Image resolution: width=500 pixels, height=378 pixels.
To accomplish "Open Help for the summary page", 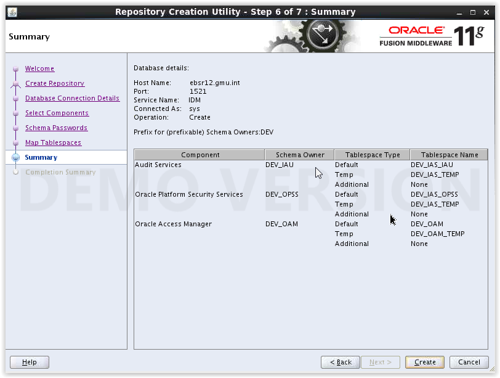I will click(x=30, y=362).
